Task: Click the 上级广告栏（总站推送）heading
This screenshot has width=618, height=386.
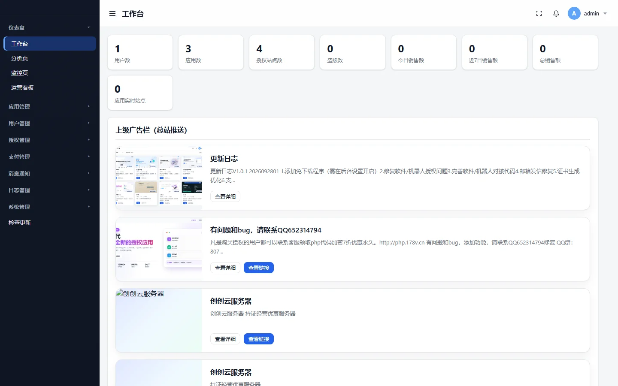Action: click(151, 130)
